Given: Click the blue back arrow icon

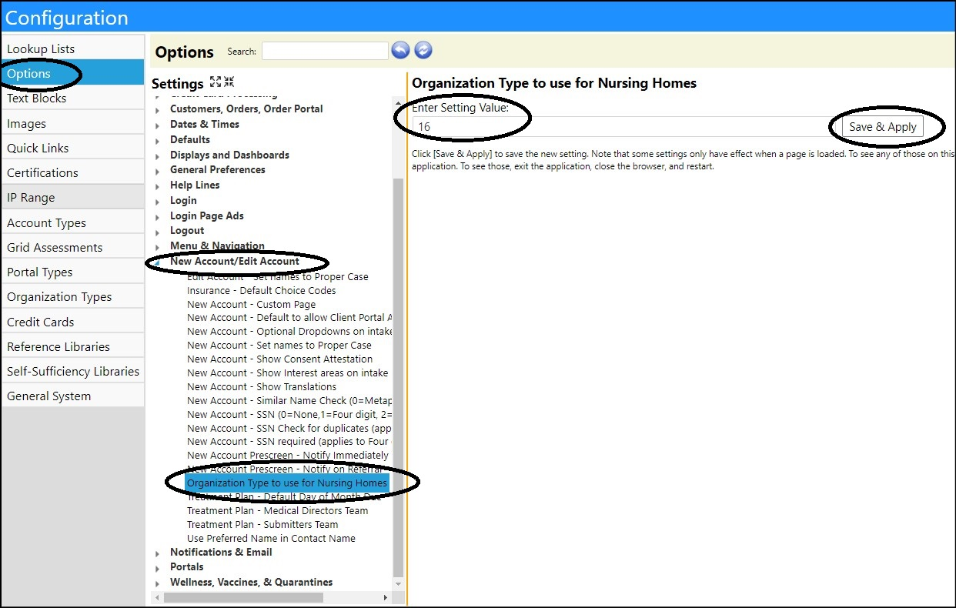Looking at the screenshot, I should (x=400, y=50).
